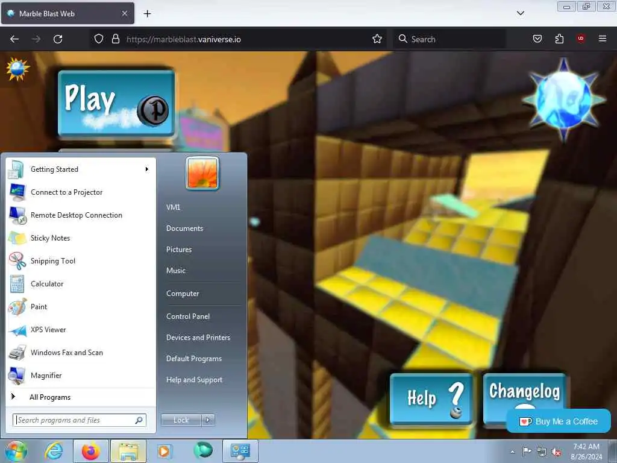Click the flower user account picture

[202, 173]
